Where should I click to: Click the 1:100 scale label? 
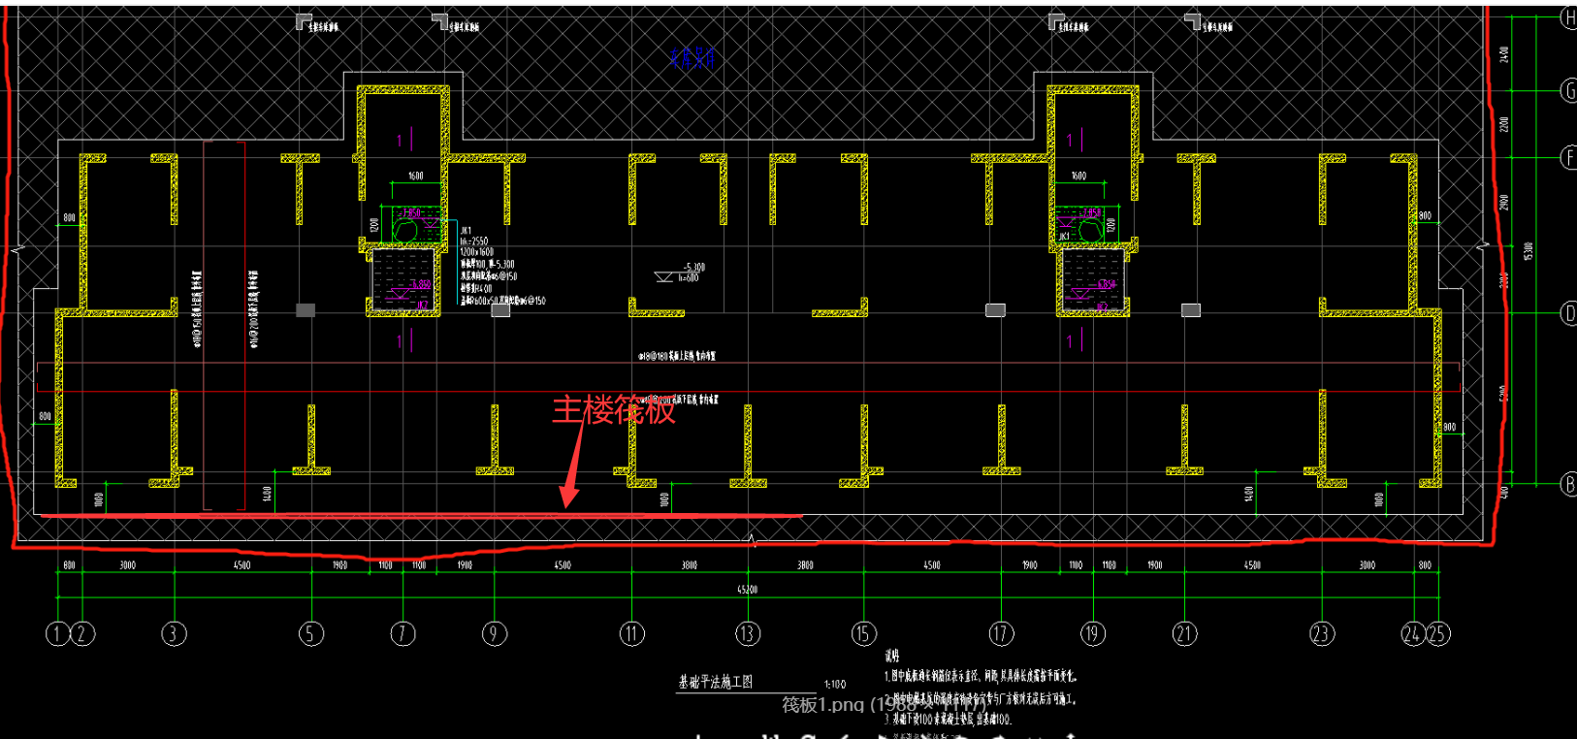tap(835, 685)
